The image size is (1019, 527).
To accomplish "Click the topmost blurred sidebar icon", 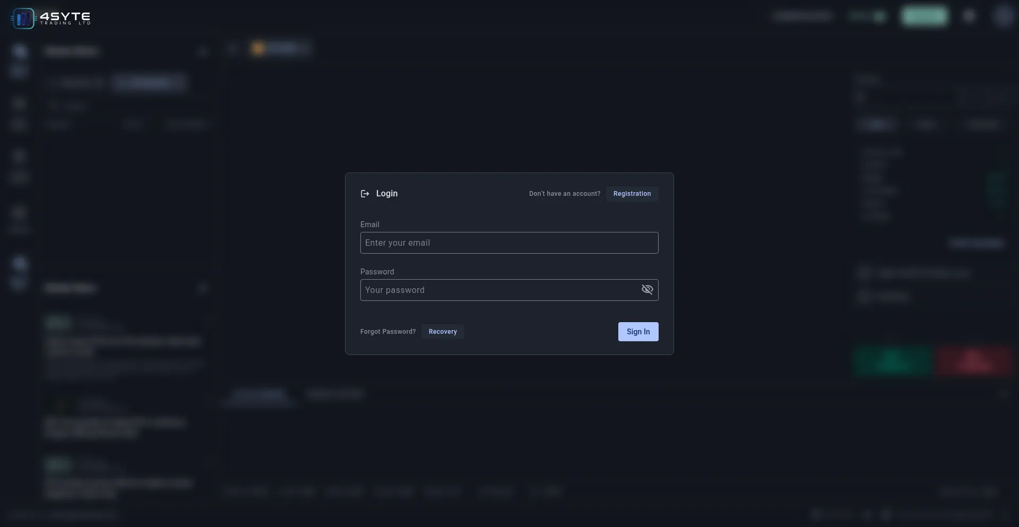I will coord(20,51).
